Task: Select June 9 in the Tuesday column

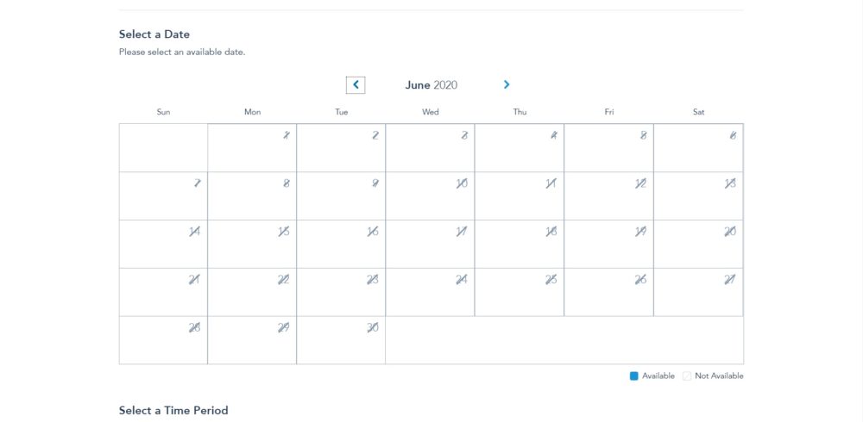Action: click(341, 196)
